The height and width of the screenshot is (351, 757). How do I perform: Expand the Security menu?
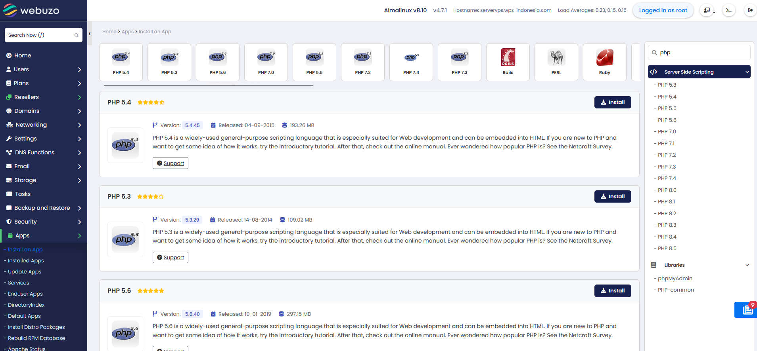tap(44, 222)
